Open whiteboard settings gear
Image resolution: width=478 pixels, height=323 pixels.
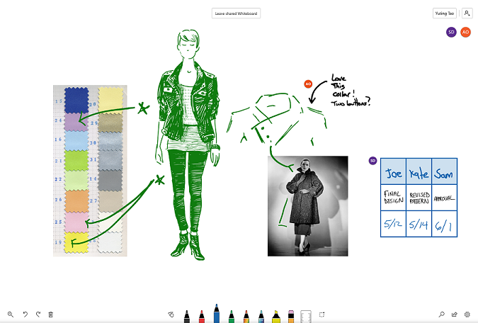tap(467, 314)
